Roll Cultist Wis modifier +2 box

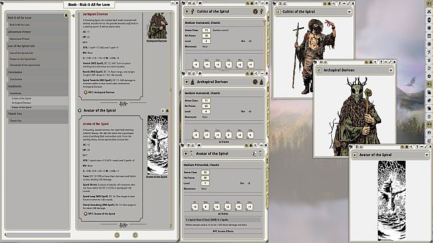tap(239, 65)
